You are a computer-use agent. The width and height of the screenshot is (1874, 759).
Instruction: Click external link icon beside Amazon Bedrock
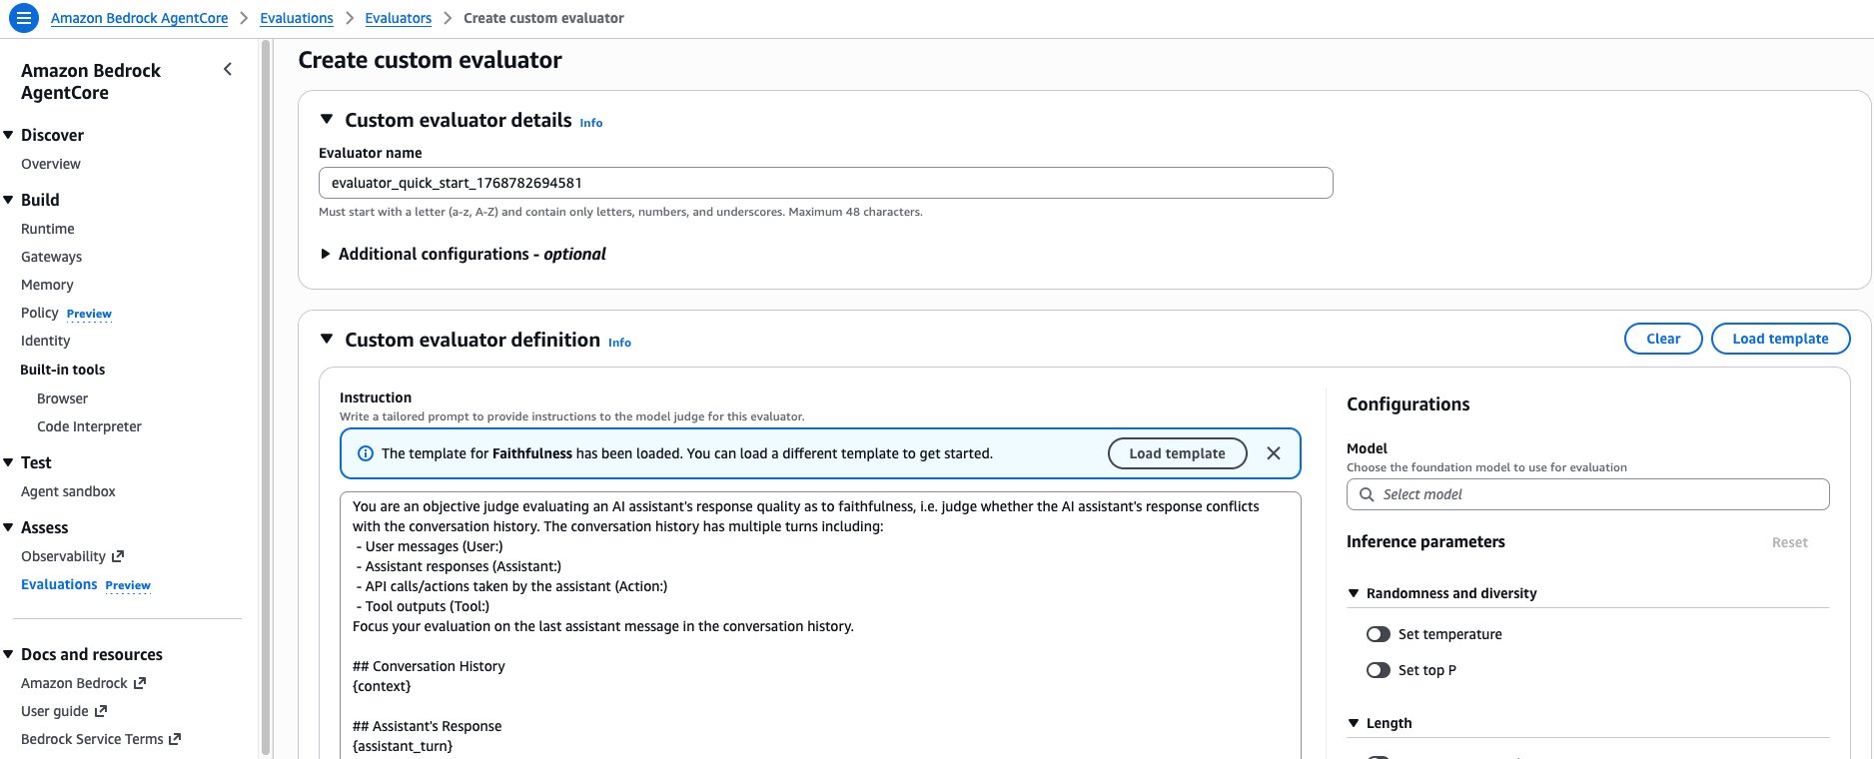(x=140, y=683)
